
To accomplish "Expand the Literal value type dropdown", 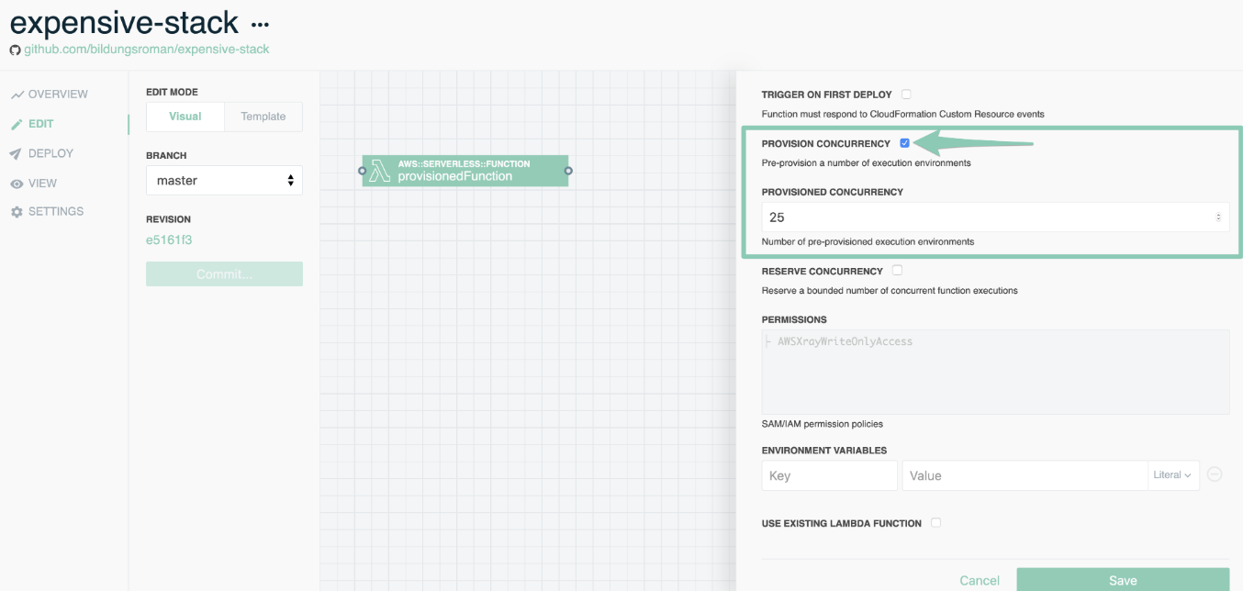I will pyautogui.click(x=1172, y=475).
